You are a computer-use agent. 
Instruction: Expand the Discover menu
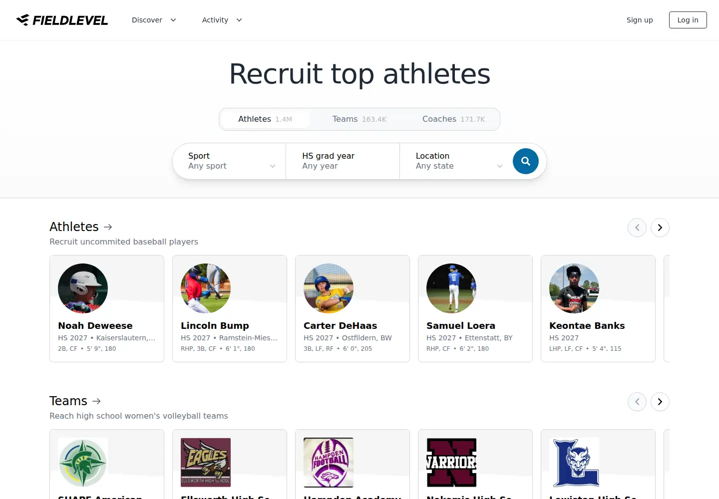[x=154, y=20]
